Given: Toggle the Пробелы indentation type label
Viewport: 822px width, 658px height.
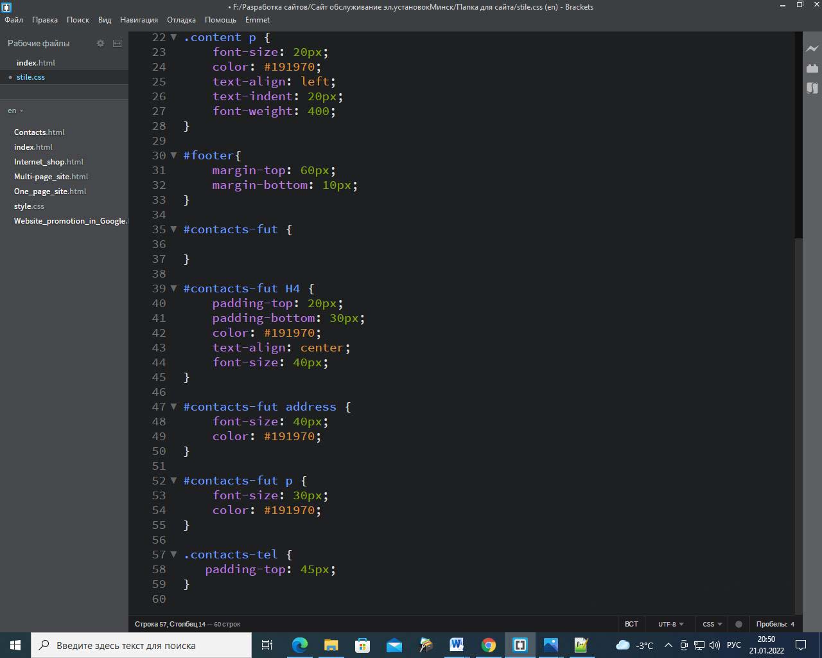Looking at the screenshot, I should 771,624.
